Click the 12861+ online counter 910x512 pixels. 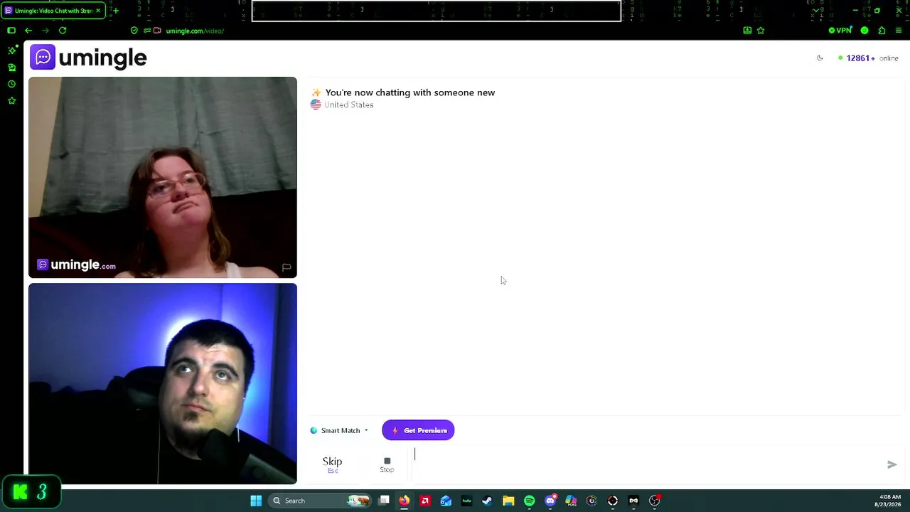[x=868, y=58]
